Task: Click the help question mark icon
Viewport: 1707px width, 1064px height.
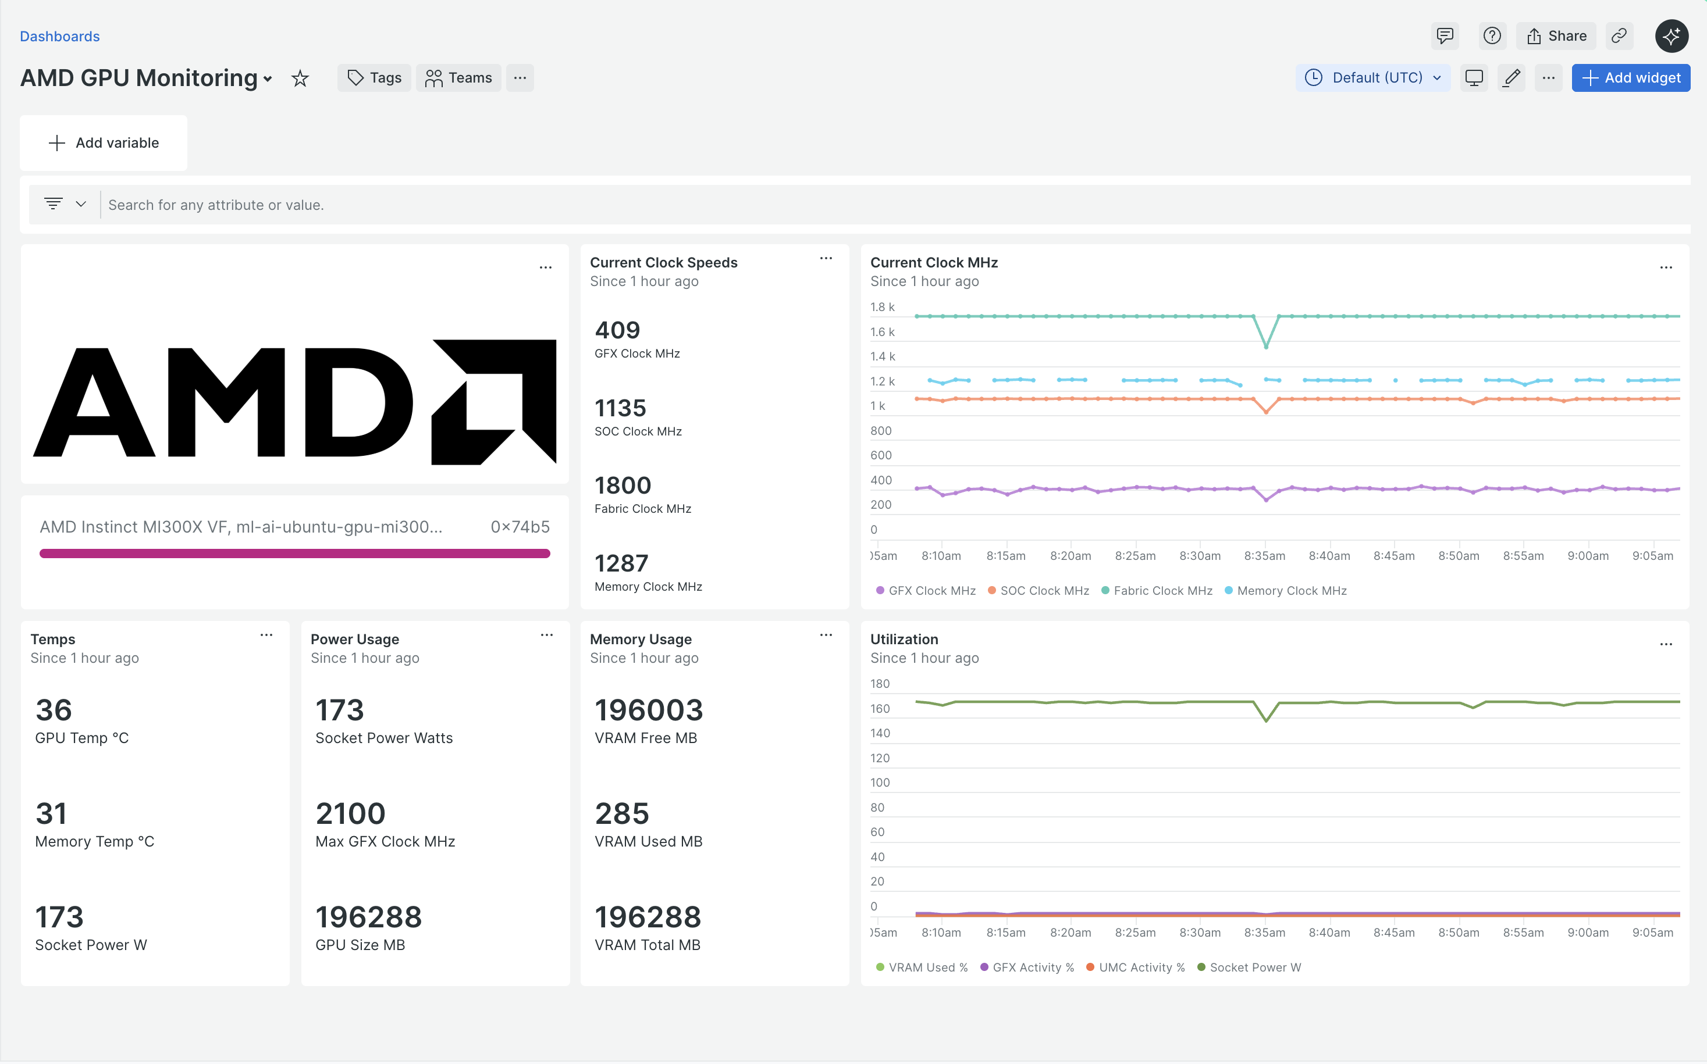Action: pyautogui.click(x=1492, y=36)
